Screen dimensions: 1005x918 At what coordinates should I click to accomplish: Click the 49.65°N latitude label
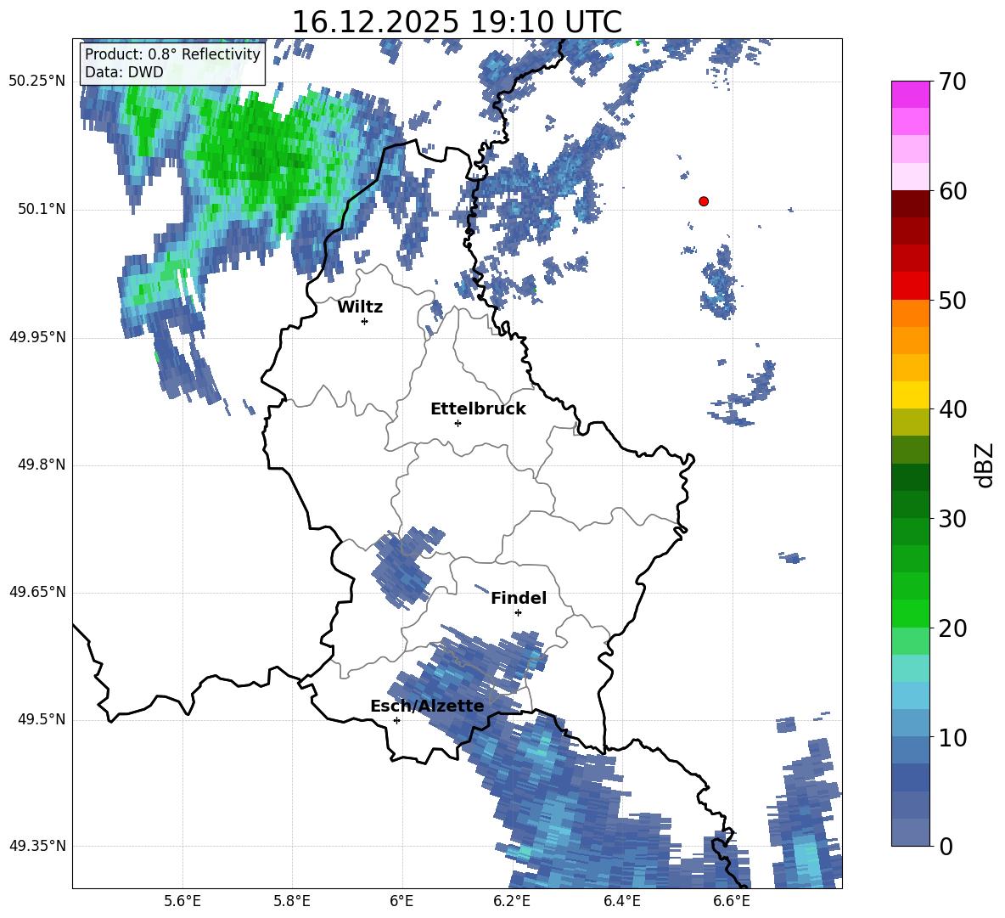pyautogui.click(x=37, y=592)
